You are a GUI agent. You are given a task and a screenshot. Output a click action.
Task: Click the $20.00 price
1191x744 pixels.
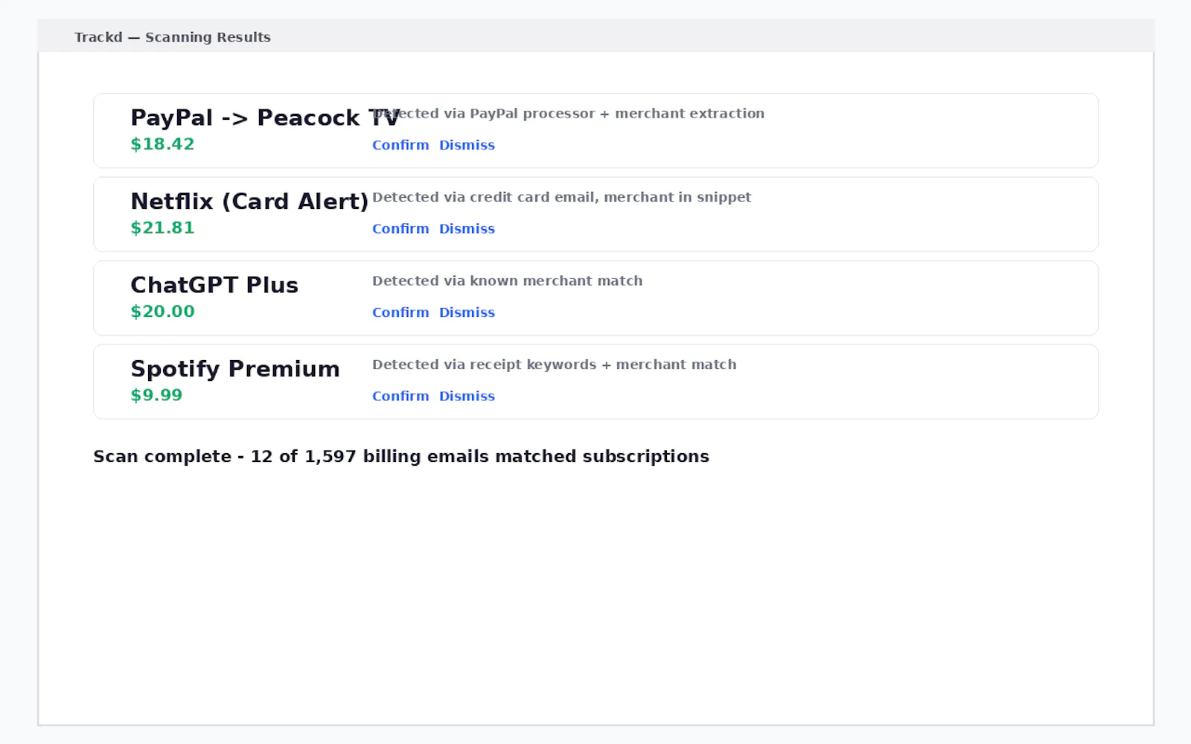click(x=162, y=312)
